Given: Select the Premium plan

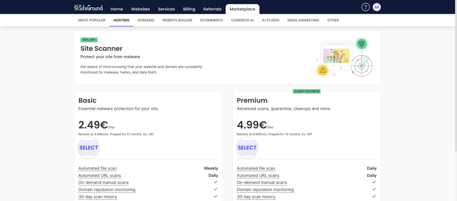Looking at the screenshot, I should [x=247, y=148].
